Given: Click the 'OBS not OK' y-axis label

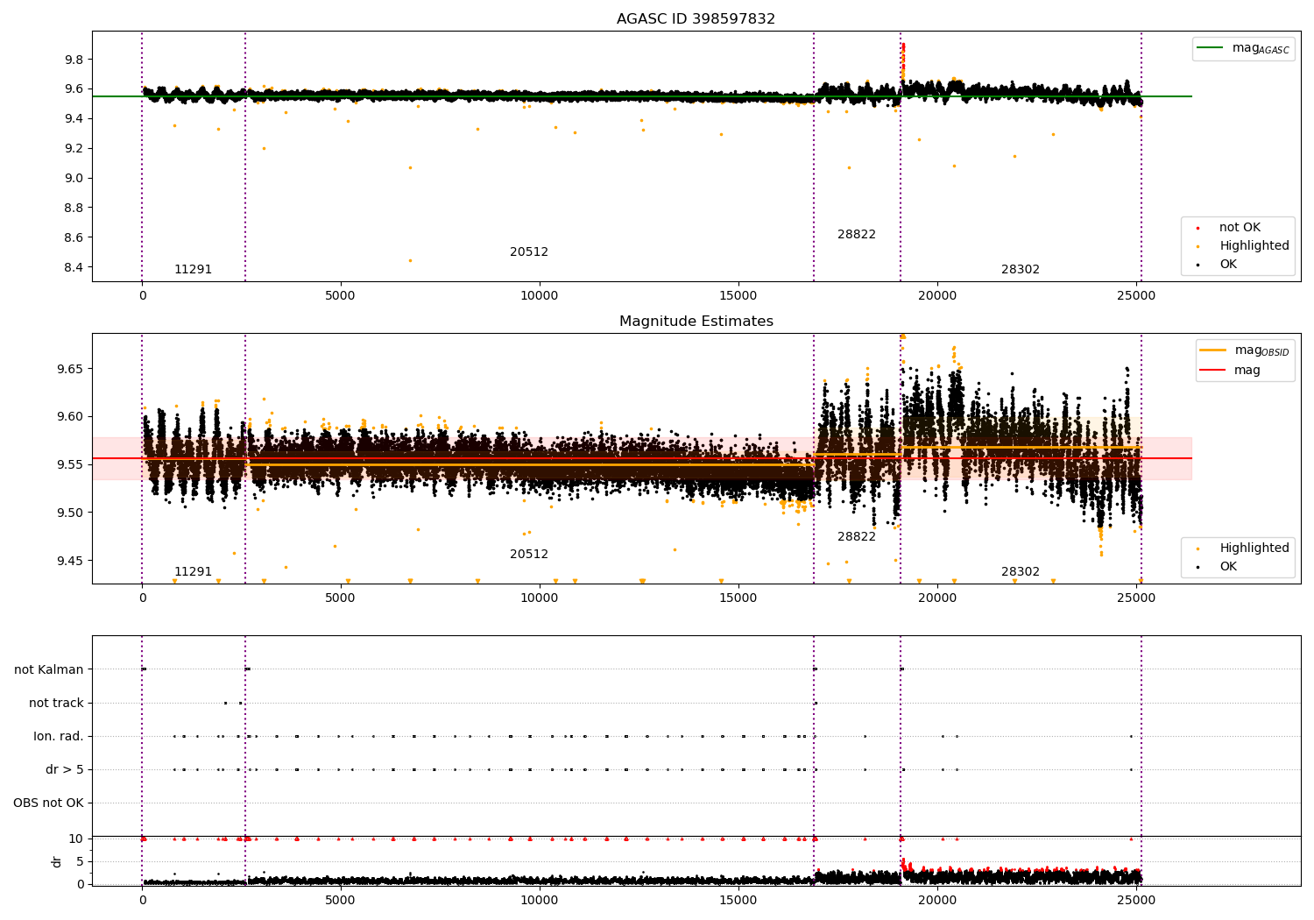Looking at the screenshot, I should click(48, 803).
